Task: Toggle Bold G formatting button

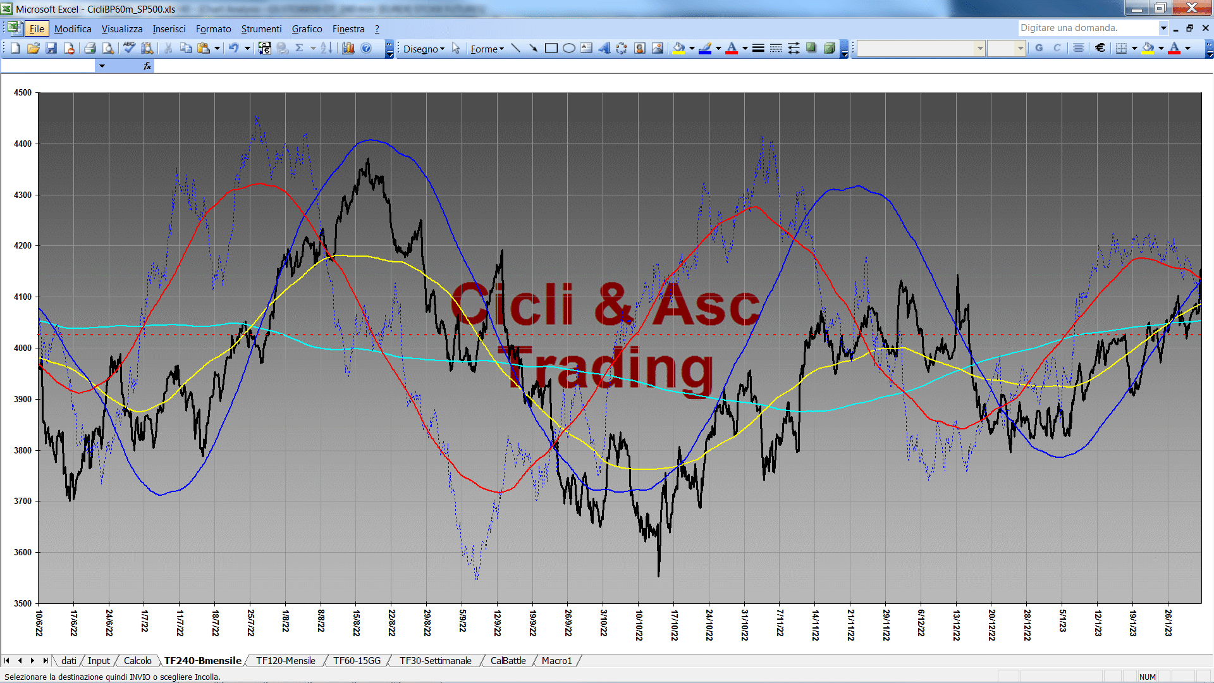Action: tap(1039, 48)
